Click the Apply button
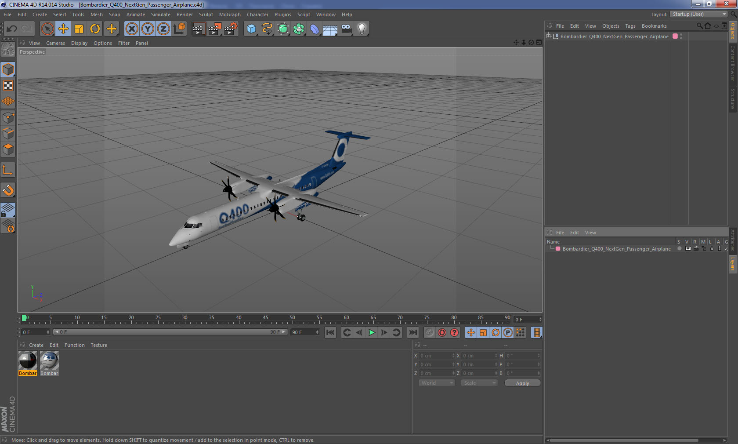The width and height of the screenshot is (738, 444). click(x=522, y=383)
